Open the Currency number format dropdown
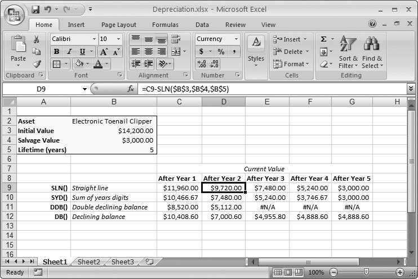The image size is (418, 279). tap(235, 39)
